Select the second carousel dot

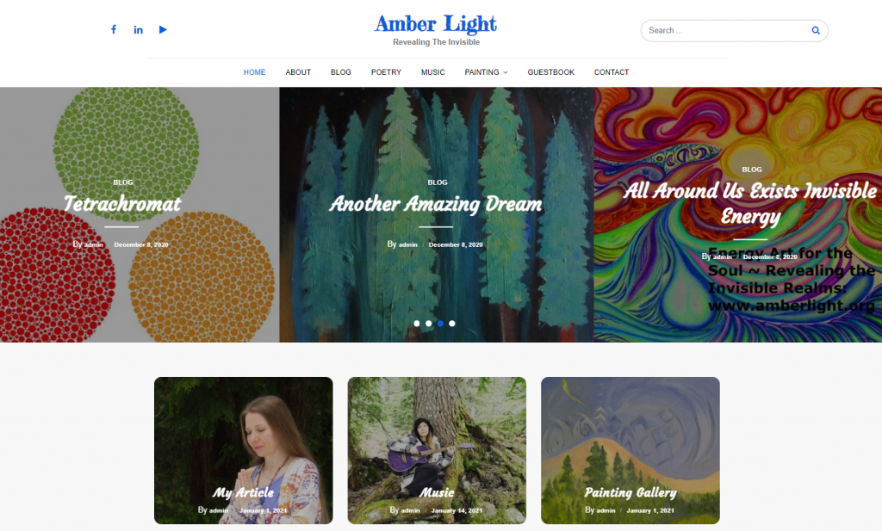[429, 323]
